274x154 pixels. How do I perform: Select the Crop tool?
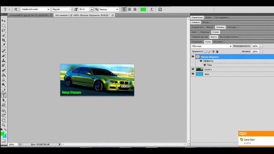4,40
